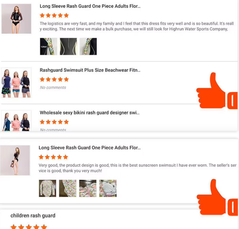Screen dimensions: 239x229
Task: Open the product image beside Rashguard Swimsuit Plus Size
Action: click(x=16, y=83)
